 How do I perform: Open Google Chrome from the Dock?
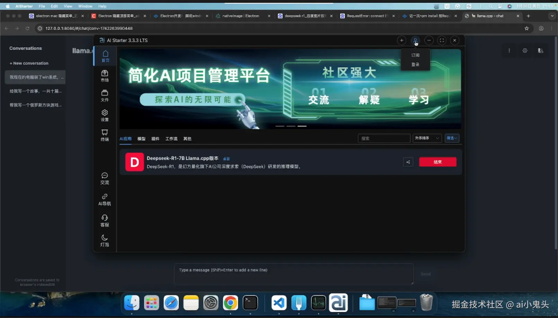click(x=230, y=303)
